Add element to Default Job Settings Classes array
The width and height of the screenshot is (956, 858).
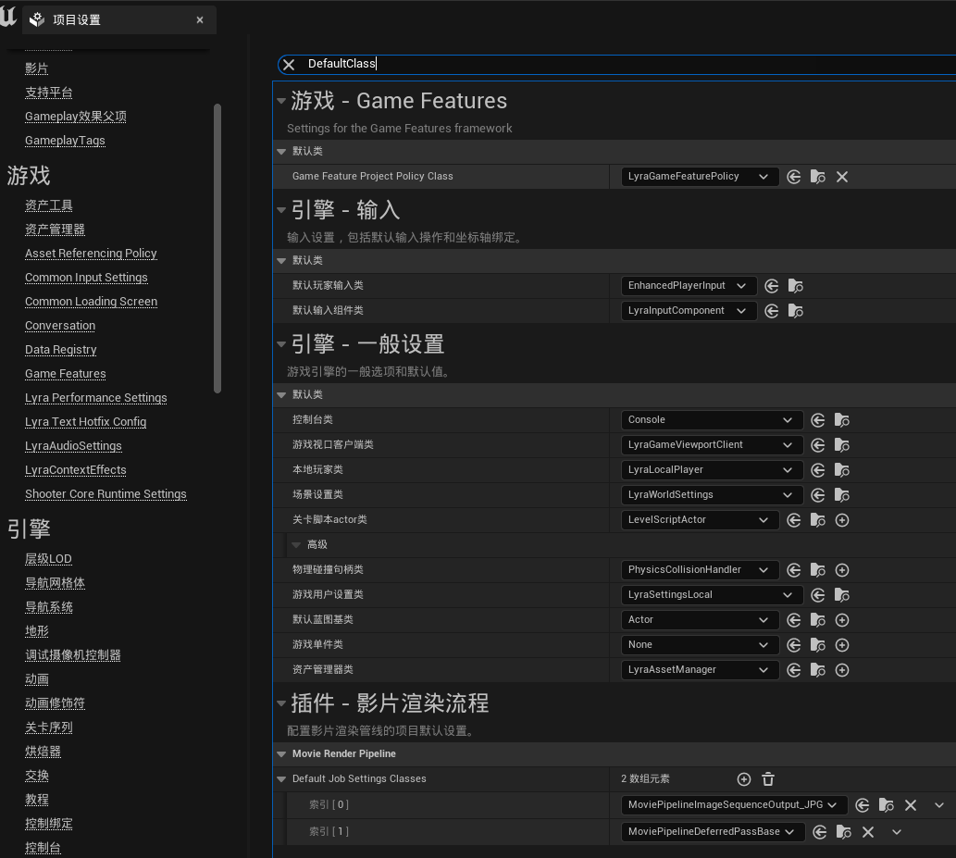(x=744, y=779)
